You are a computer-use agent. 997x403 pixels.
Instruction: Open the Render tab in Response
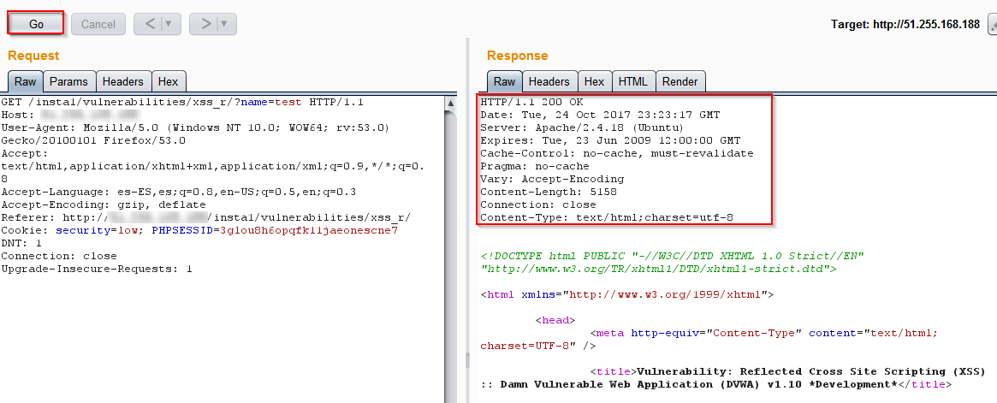680,81
